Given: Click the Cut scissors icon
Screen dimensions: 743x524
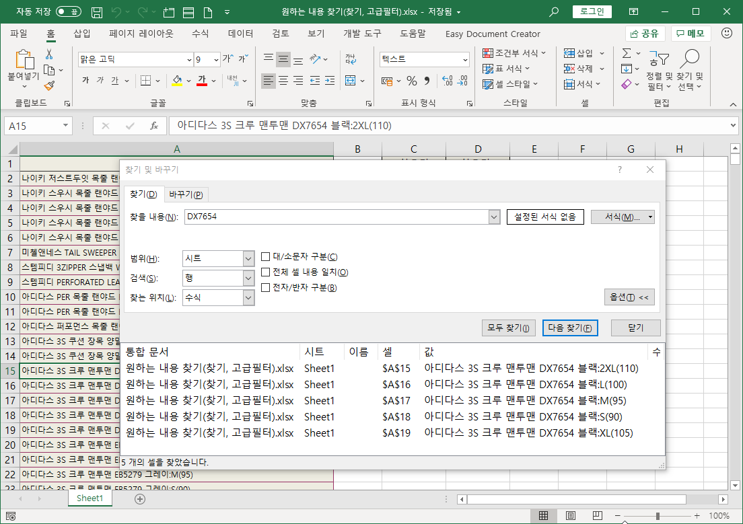Looking at the screenshot, I should (49, 54).
